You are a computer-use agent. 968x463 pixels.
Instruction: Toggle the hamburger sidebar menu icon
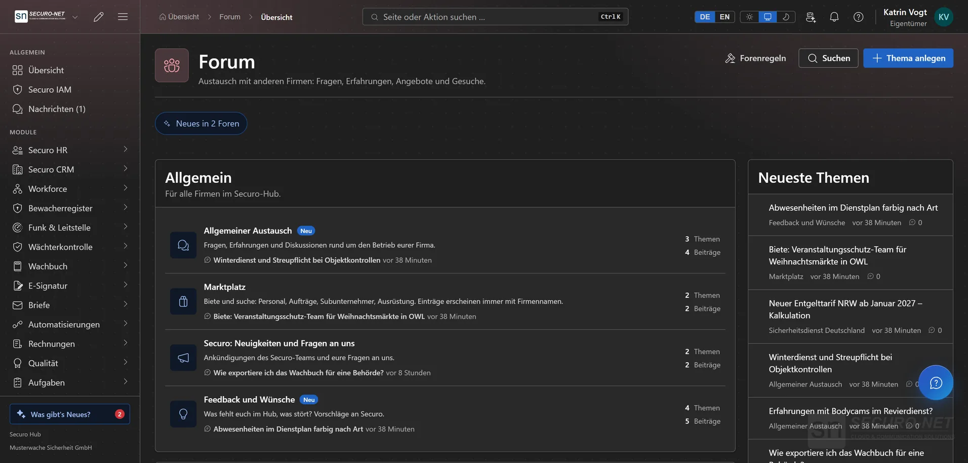tap(123, 17)
